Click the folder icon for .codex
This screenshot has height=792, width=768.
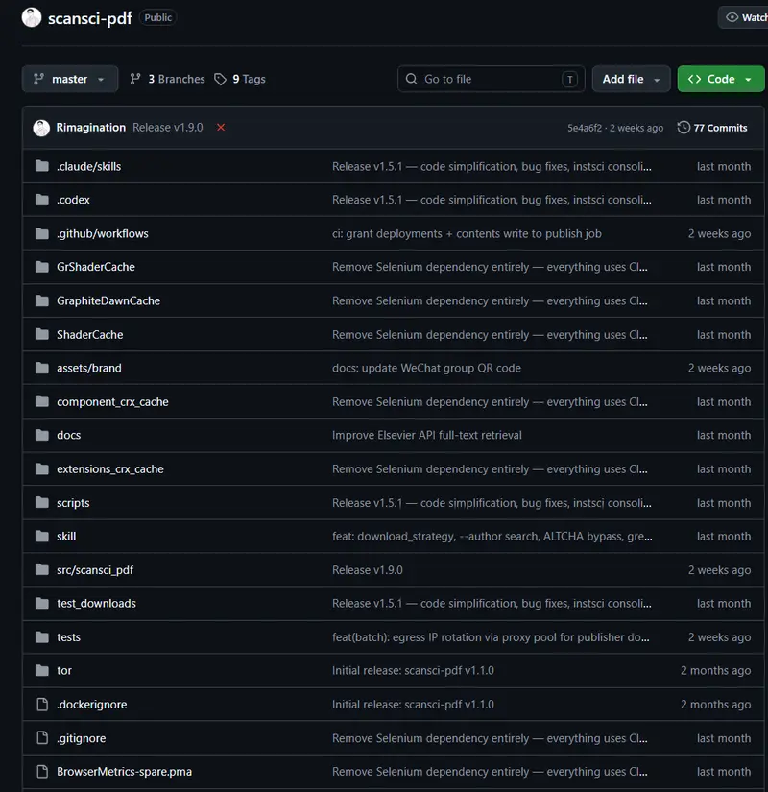42,200
